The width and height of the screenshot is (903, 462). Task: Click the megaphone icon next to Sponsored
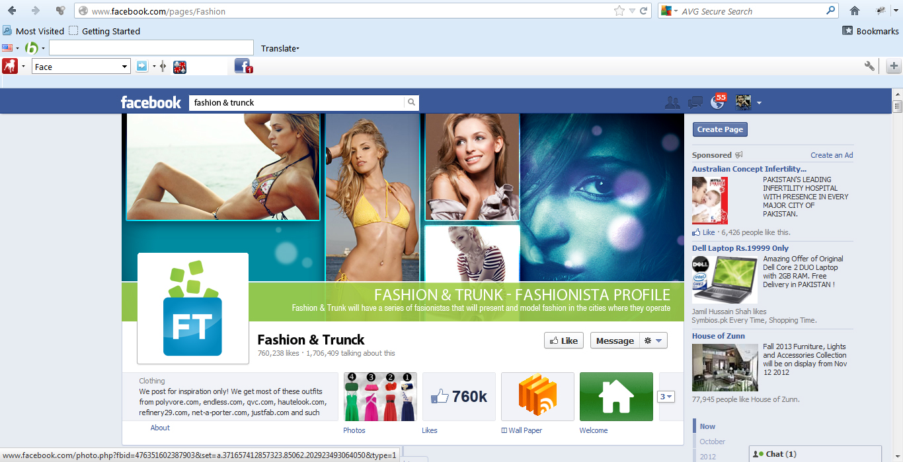[x=739, y=155]
